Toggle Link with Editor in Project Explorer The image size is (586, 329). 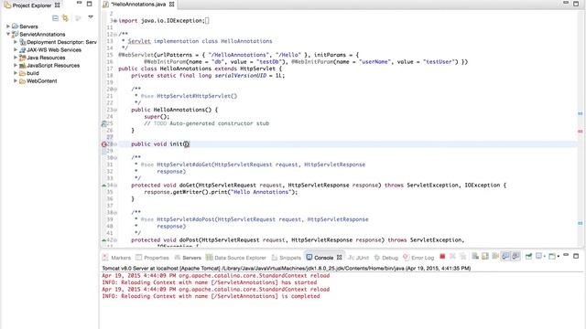(65, 17)
